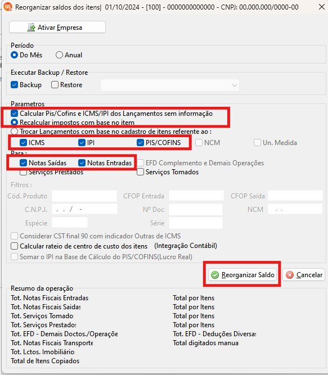Image resolution: width=328 pixels, height=375 pixels.
Task: Click the G5 application icon in title bar
Action: tap(8, 7)
